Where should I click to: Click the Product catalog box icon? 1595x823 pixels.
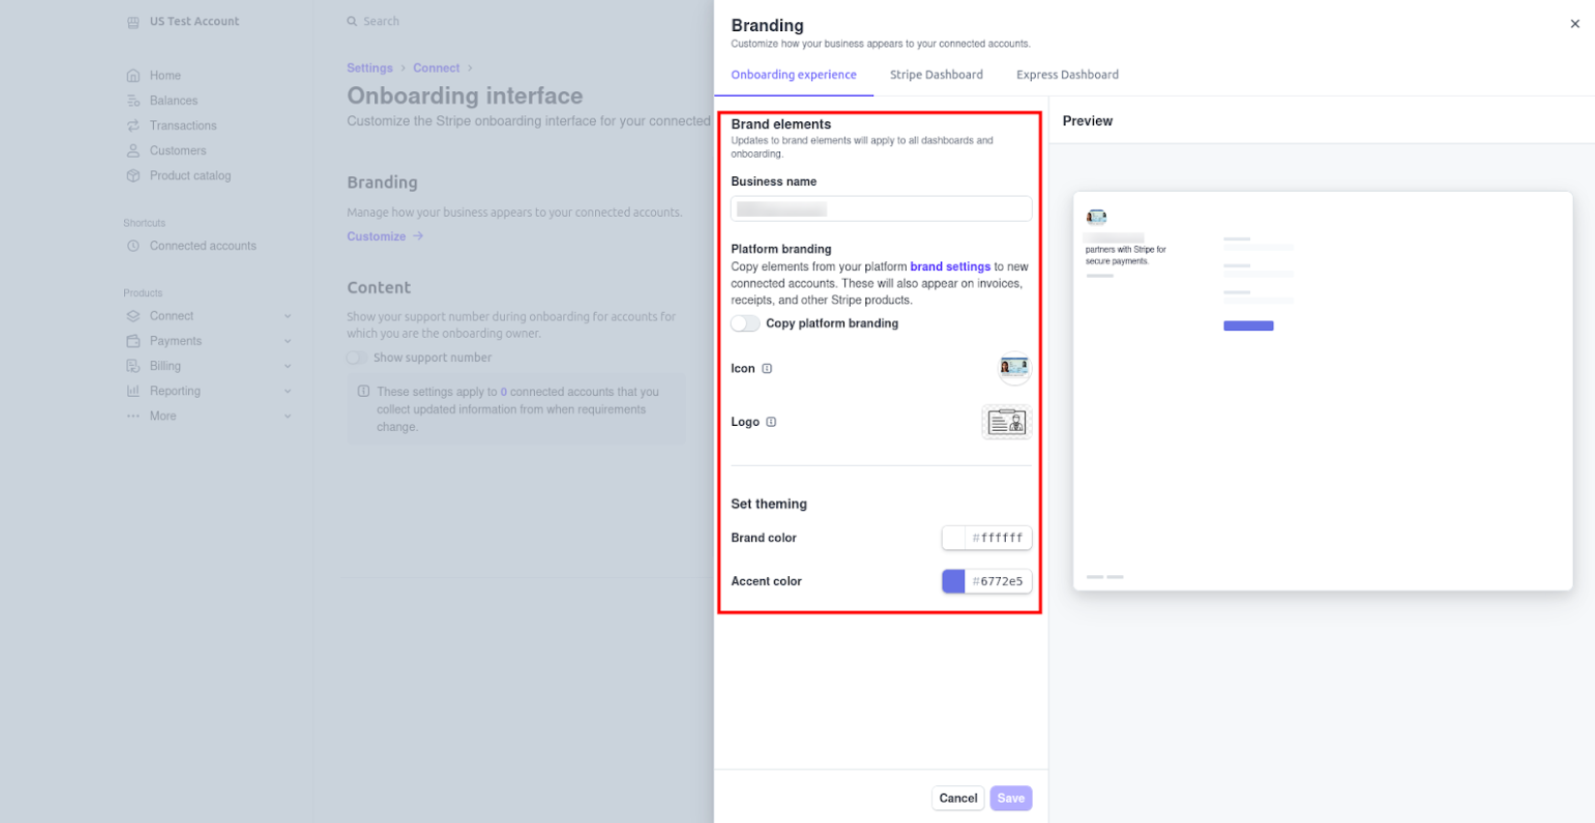coord(134,176)
